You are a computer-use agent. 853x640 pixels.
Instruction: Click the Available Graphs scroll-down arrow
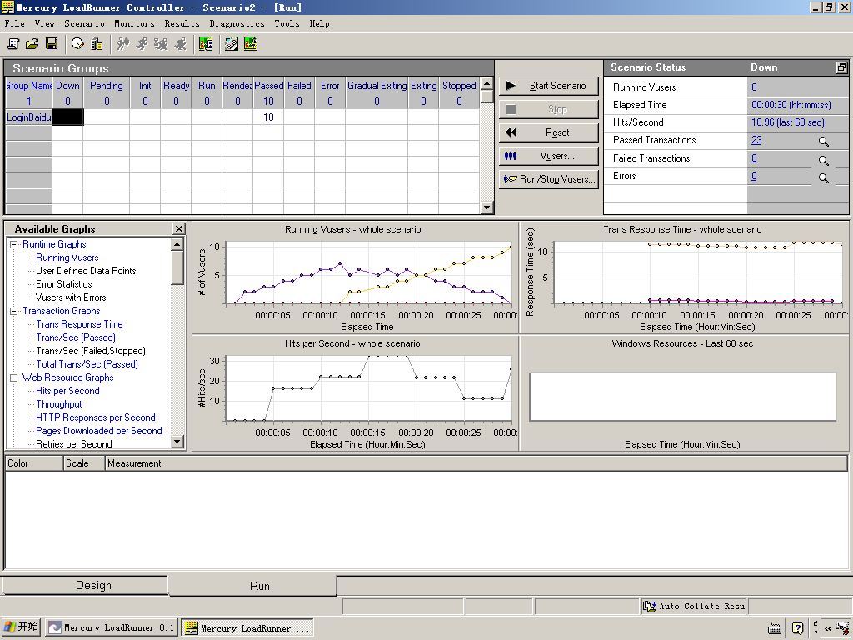pyautogui.click(x=177, y=442)
